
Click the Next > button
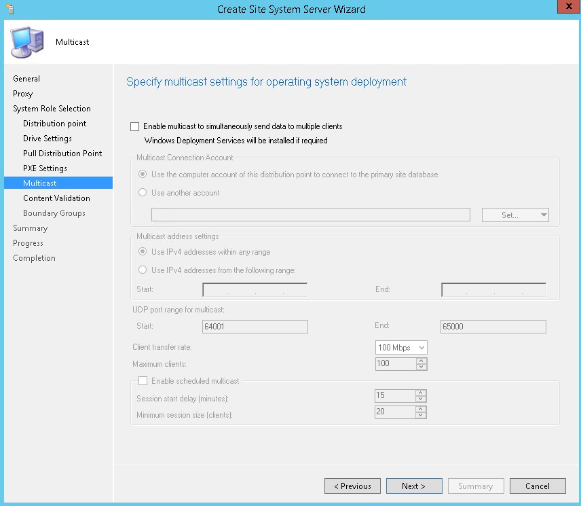click(414, 486)
